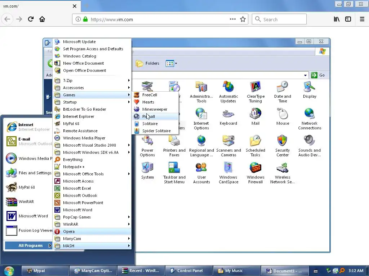Open Date and Time icon

pos(283,92)
